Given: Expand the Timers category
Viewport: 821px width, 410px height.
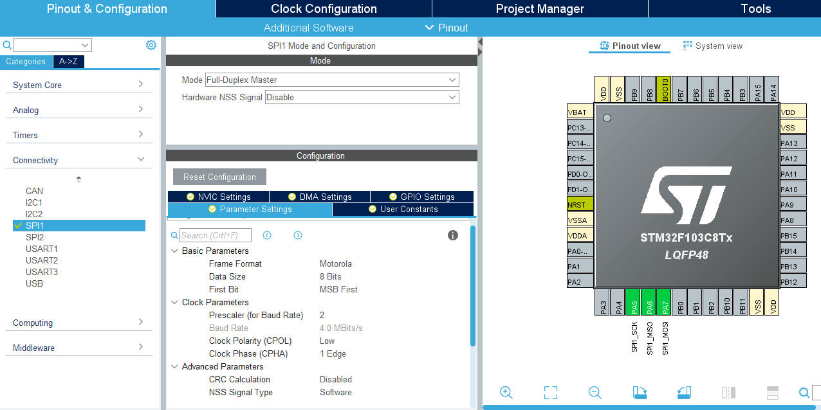Looking at the screenshot, I should pos(79,135).
